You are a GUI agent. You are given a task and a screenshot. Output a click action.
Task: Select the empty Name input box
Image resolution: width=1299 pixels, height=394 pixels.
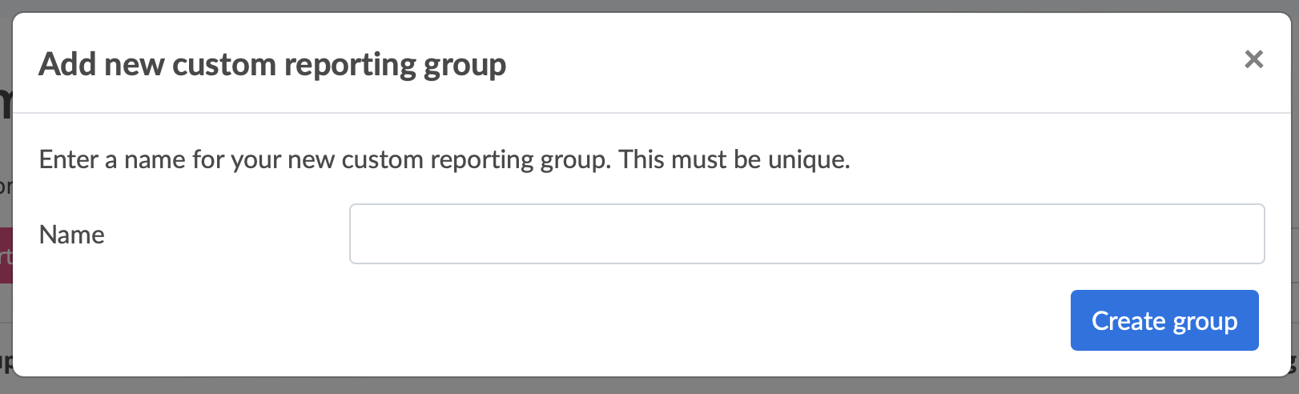[x=806, y=234]
